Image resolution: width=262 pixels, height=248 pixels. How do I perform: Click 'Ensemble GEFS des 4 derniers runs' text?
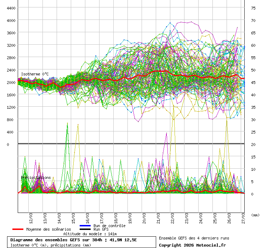(194, 238)
